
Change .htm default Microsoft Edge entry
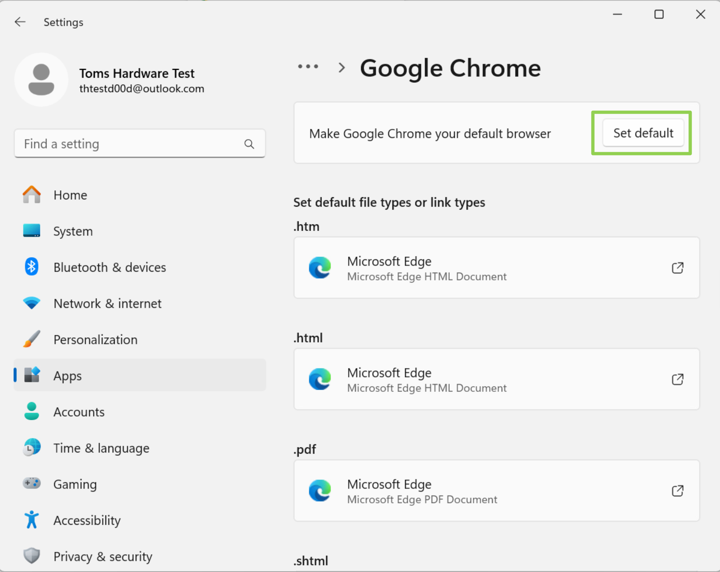pyautogui.click(x=497, y=268)
